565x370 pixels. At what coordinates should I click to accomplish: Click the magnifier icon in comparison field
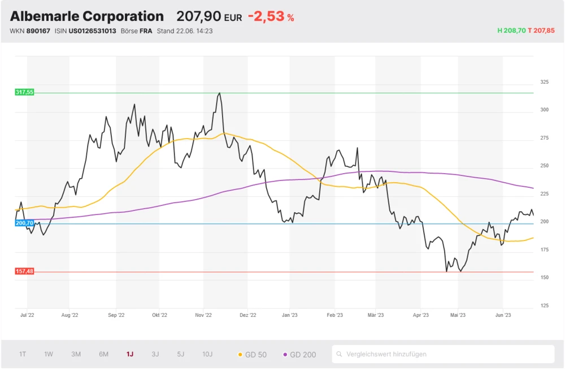pos(340,355)
